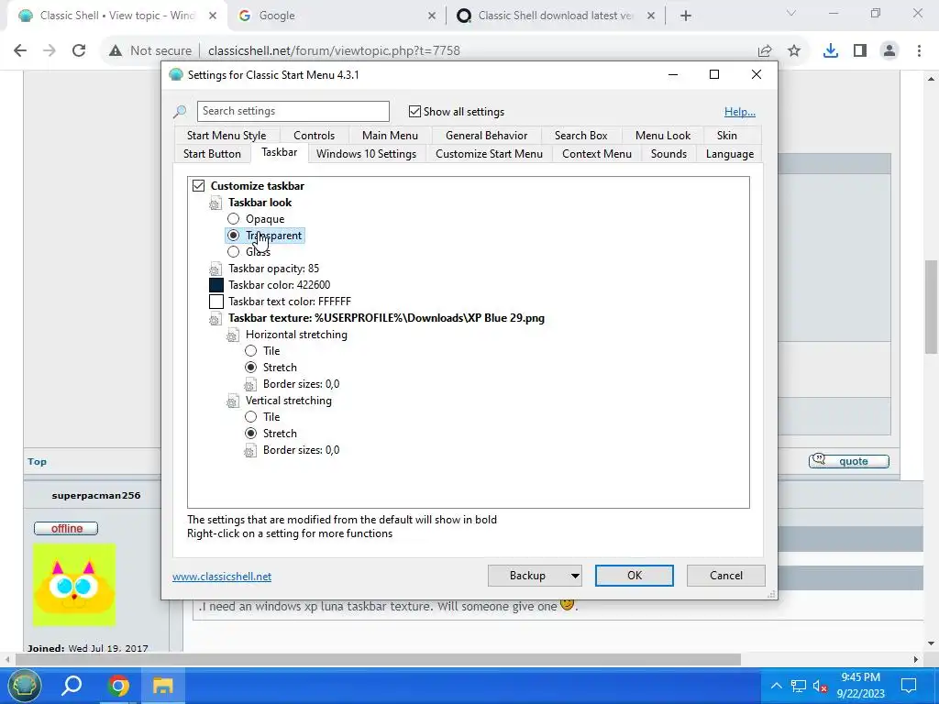Screen dimensions: 939x704
Task: Click Taskbar color 422600 swatch
Action: click(216, 285)
